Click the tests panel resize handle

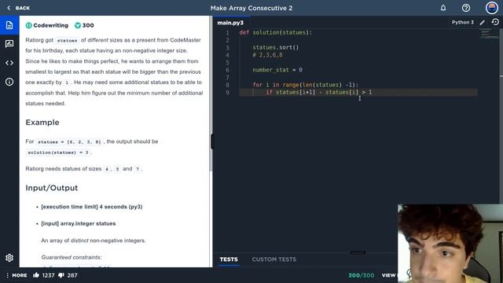point(358,252)
